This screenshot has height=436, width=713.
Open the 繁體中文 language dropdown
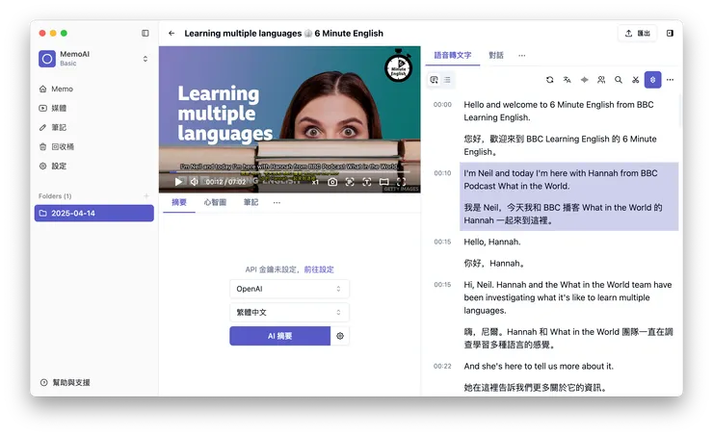coord(289,313)
